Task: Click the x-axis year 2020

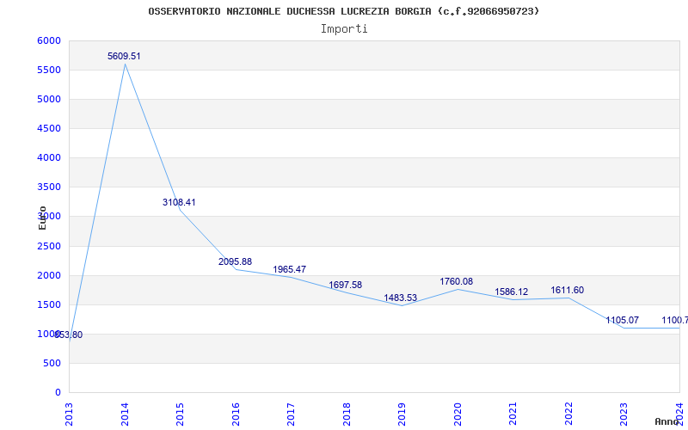Action: tap(458, 415)
